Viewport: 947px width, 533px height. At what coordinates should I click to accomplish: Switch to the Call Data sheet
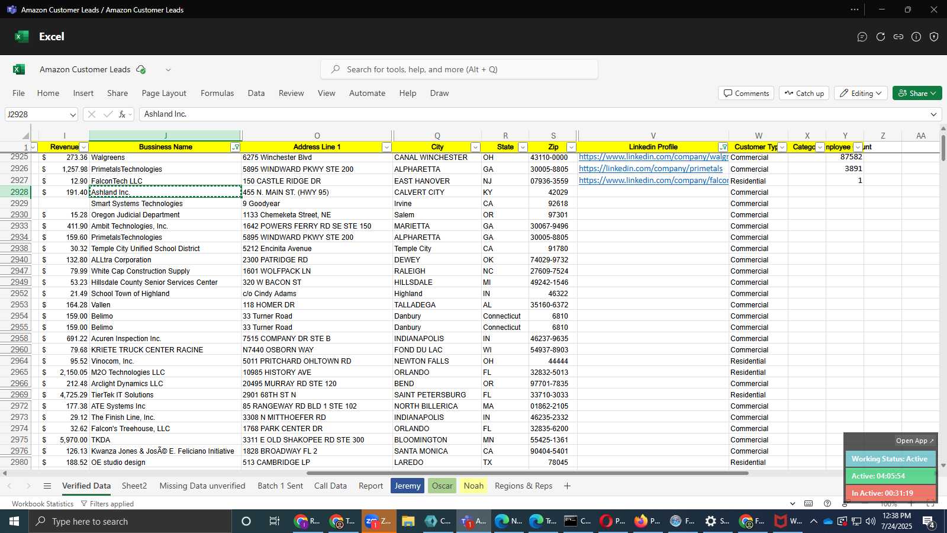[330, 486]
